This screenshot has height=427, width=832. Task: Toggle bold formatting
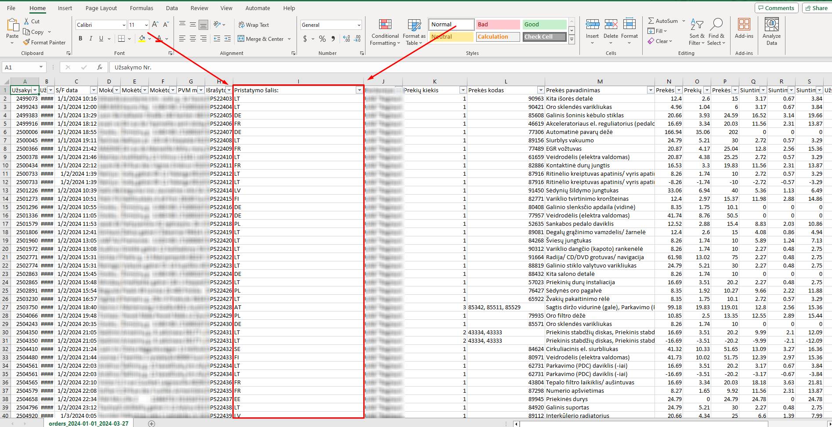[x=80, y=39]
